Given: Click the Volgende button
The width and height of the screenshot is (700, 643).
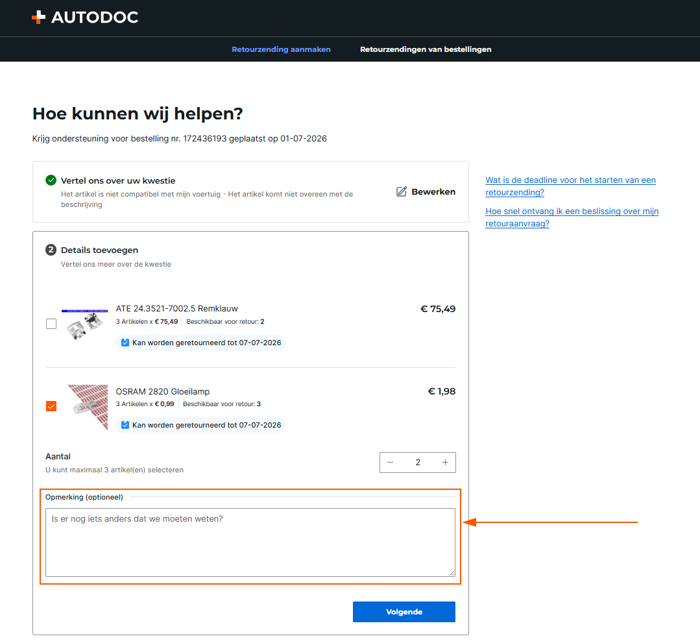Looking at the screenshot, I should click(x=404, y=612).
